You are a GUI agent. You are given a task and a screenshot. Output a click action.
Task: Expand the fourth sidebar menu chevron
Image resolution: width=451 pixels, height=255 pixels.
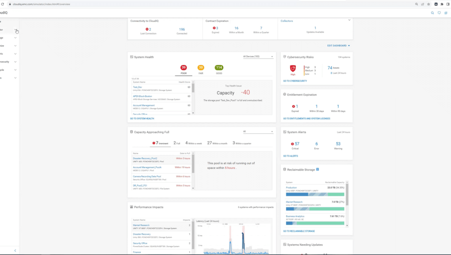tap(15, 46)
